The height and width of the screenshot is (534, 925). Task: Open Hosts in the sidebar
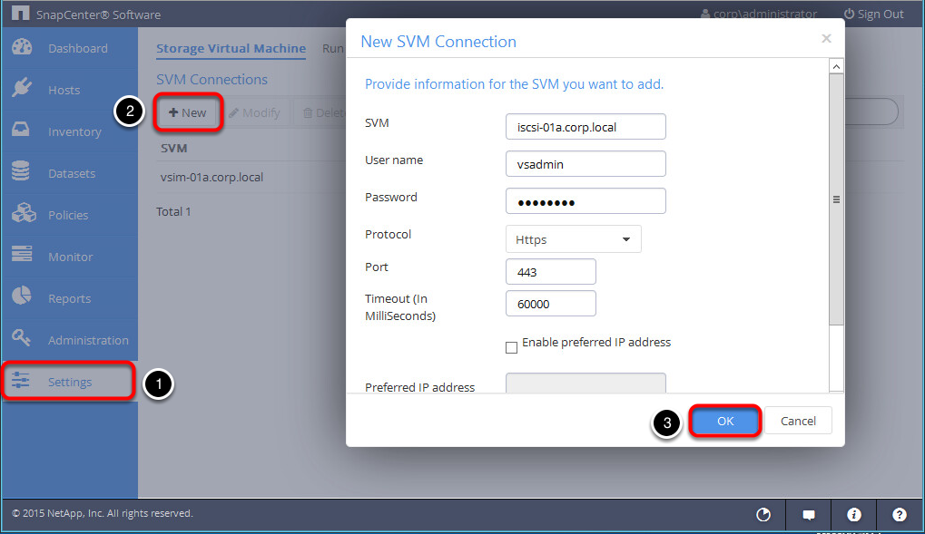click(70, 90)
